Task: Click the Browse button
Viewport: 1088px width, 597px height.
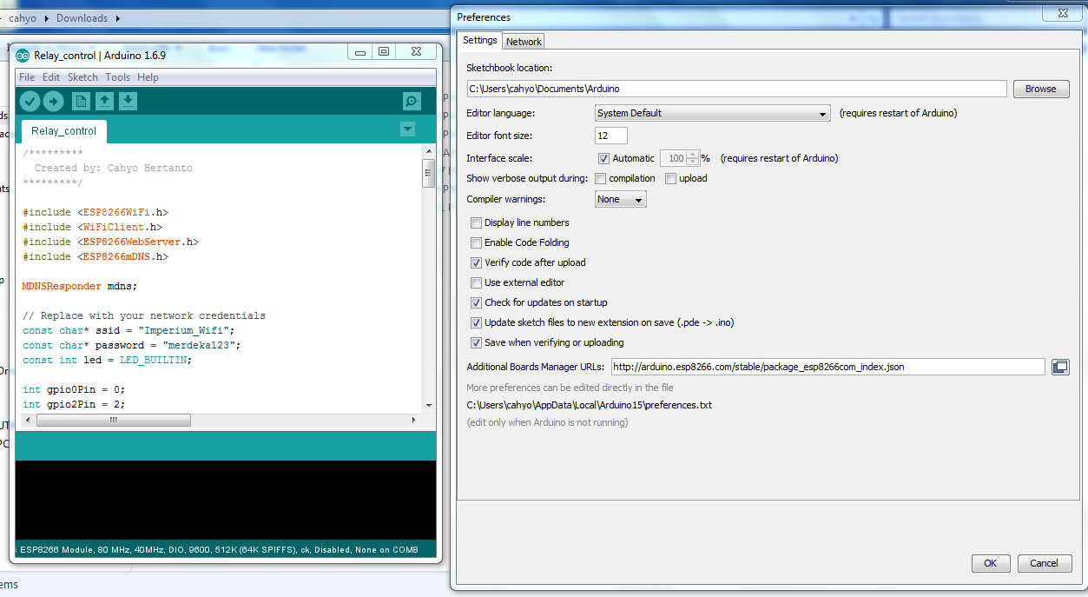Action: coord(1040,89)
